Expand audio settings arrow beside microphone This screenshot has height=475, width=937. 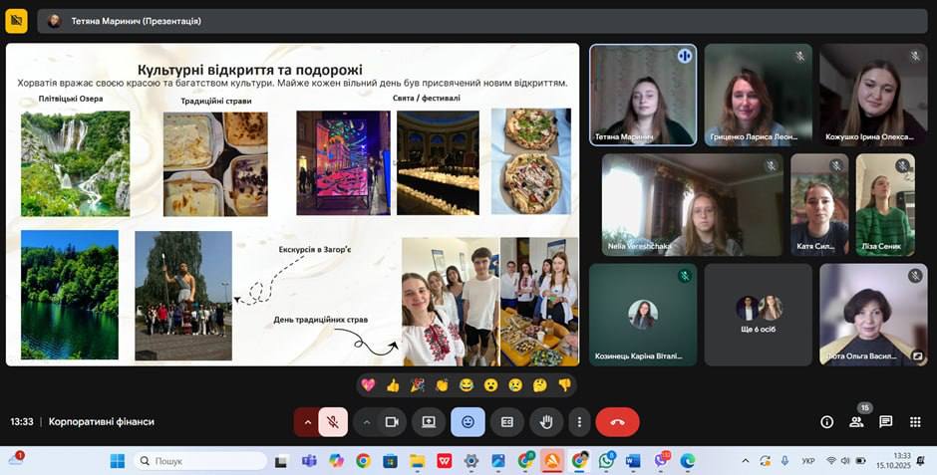pos(307,422)
